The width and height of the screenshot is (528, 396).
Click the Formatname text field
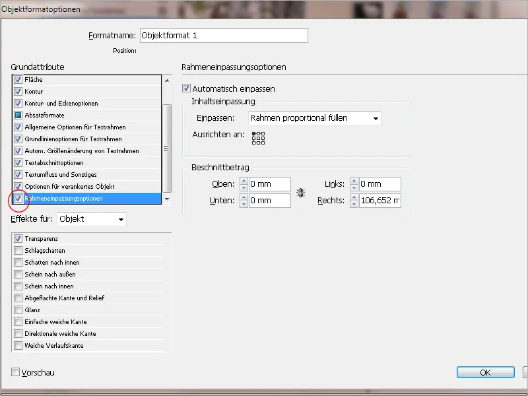tap(224, 36)
